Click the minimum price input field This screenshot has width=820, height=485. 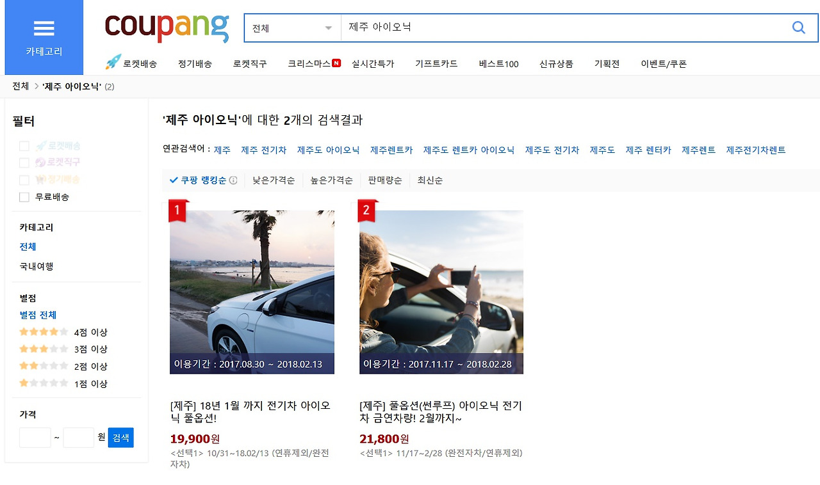[x=34, y=438]
